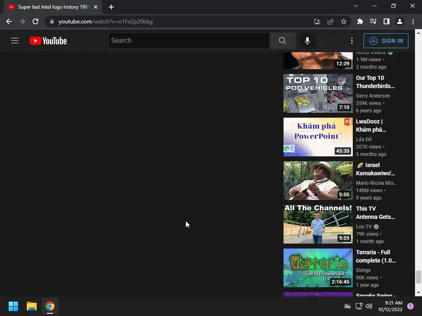This screenshot has width=422, height=316.
Task: View site information lock icon
Action: click(x=52, y=21)
